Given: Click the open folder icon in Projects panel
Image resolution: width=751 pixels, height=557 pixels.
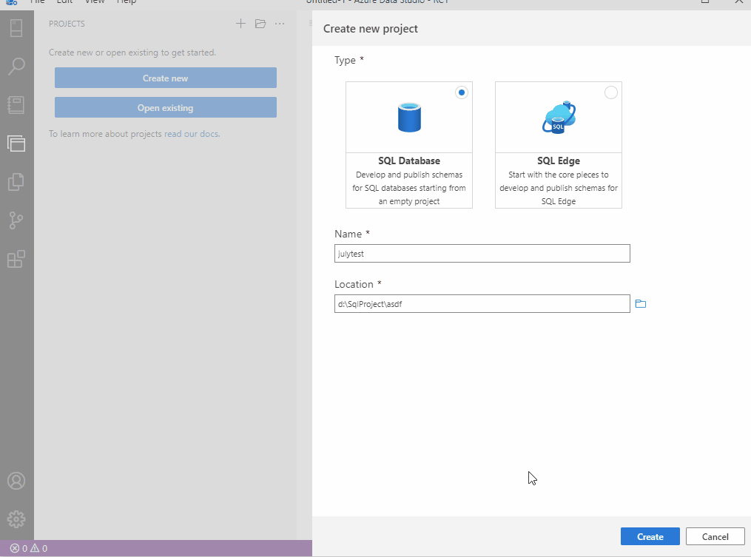Looking at the screenshot, I should (x=260, y=23).
